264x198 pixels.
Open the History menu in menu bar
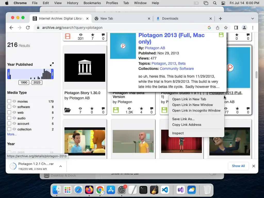(72, 3)
